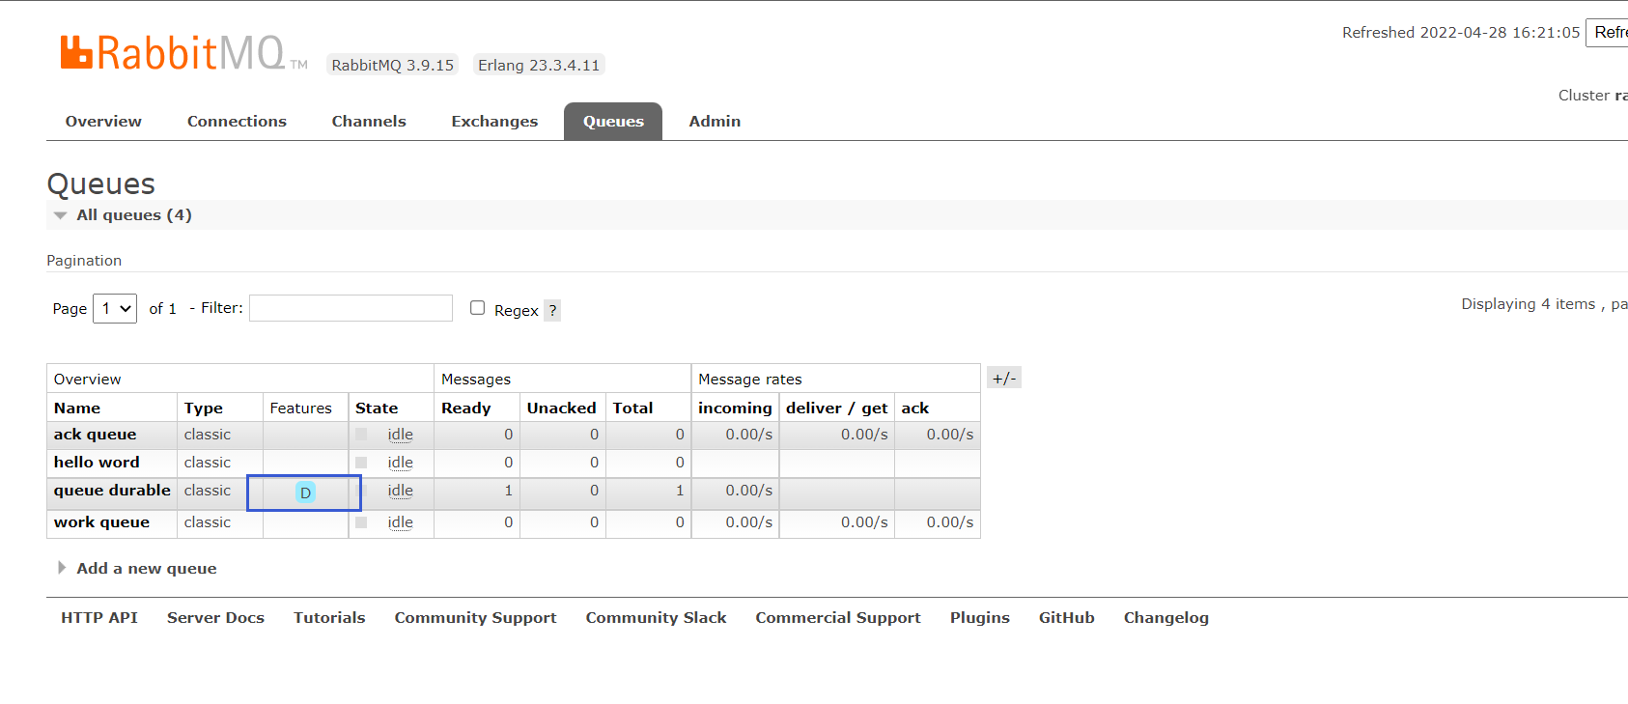
Task: Click classic type of work queue
Action: coord(208,522)
